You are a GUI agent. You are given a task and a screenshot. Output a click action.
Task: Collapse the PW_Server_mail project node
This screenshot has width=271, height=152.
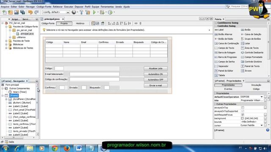3,23
